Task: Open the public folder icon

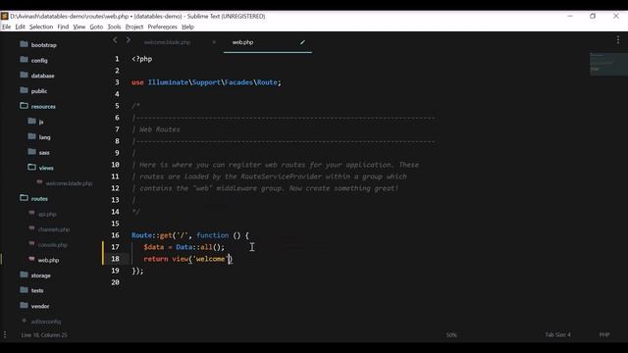Action: coord(24,90)
